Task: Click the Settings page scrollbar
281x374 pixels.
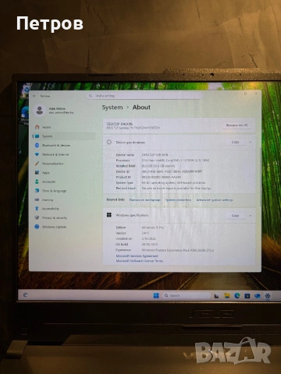Action: pos(260,177)
